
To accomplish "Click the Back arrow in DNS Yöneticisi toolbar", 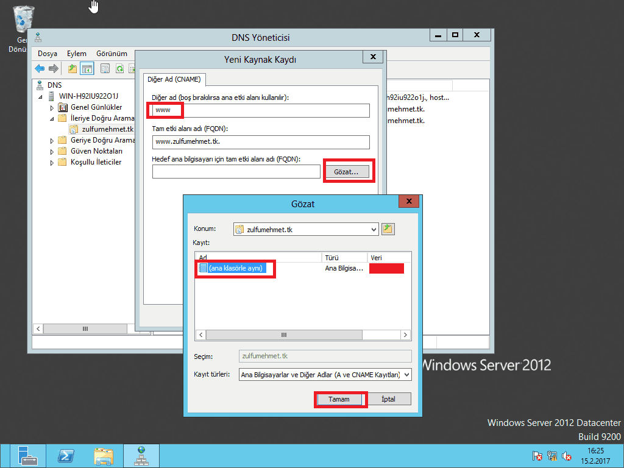I will [40, 68].
